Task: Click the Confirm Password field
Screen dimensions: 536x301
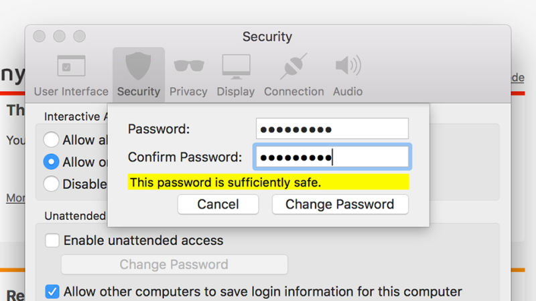Action: pos(332,158)
